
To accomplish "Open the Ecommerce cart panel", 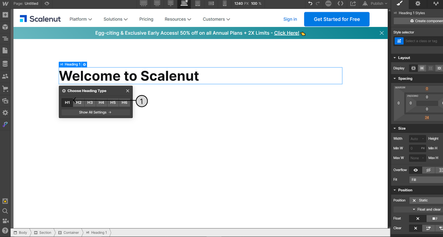I will tap(5, 88).
